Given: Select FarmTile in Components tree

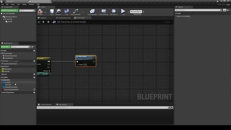Looking at the screenshot, I should (x=9, y=19).
